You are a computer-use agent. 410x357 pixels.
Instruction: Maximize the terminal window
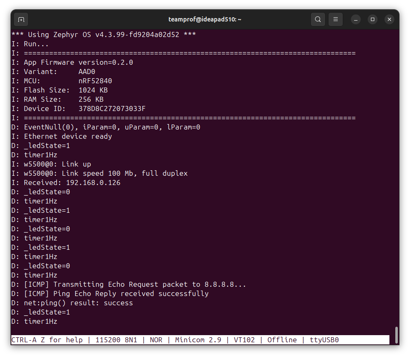tap(373, 19)
